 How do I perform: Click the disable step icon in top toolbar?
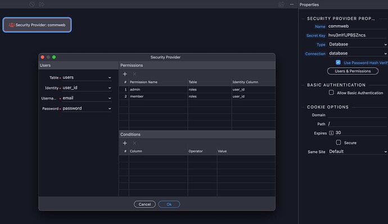[31, 4]
